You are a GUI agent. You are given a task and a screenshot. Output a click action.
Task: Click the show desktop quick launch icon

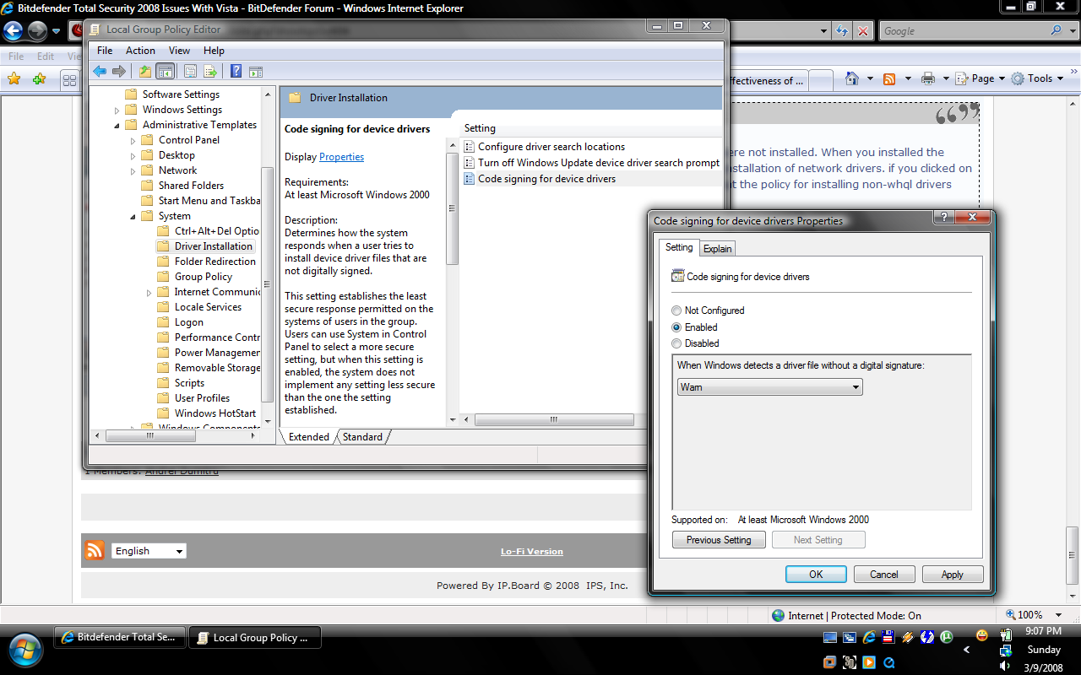pos(830,638)
